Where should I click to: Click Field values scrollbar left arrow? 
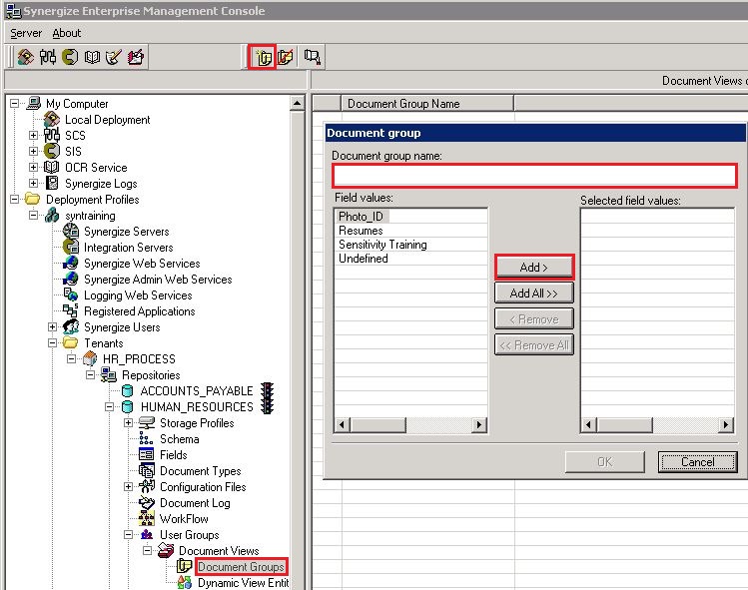click(x=342, y=424)
